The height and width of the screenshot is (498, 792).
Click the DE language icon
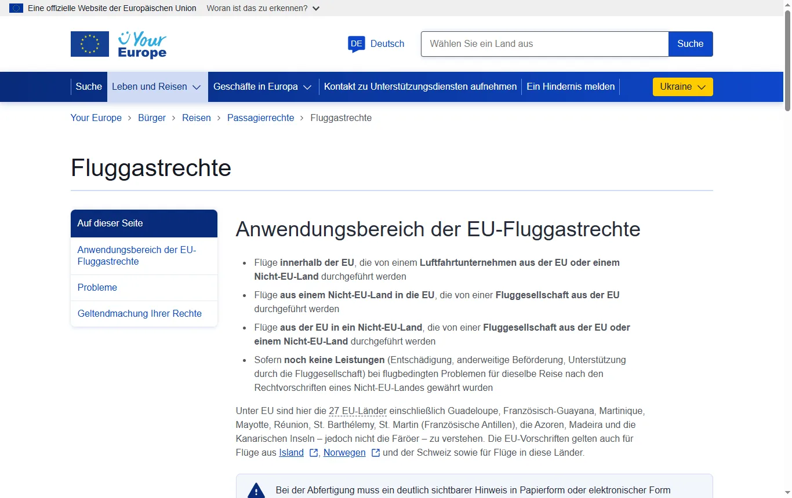coord(357,44)
